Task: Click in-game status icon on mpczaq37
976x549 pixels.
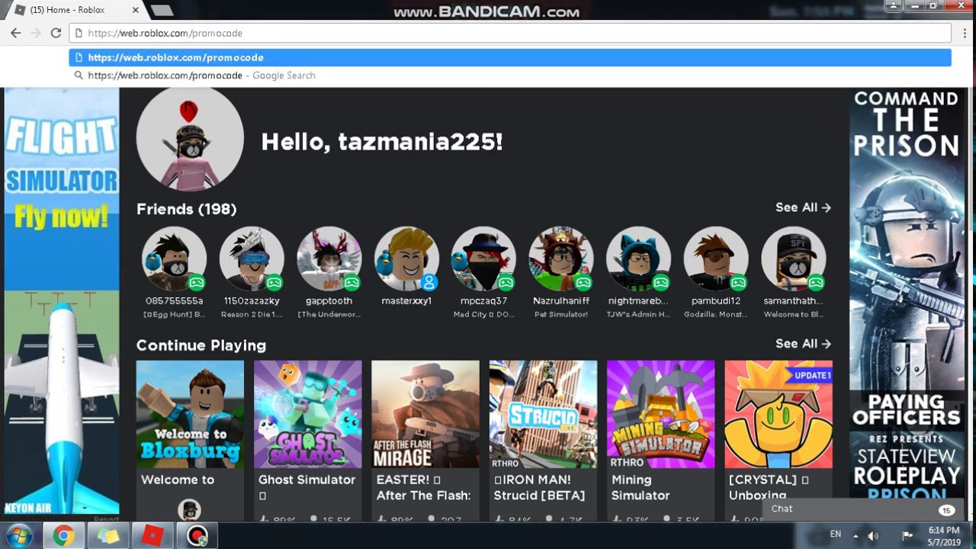Action: point(506,283)
